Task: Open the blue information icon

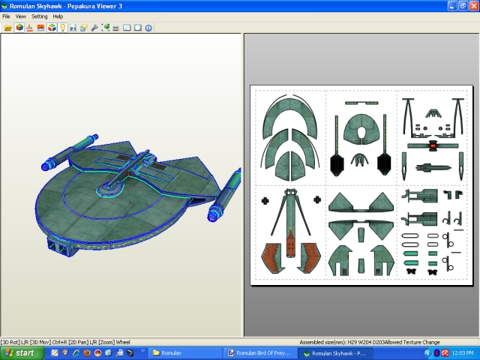Action: click(x=148, y=28)
